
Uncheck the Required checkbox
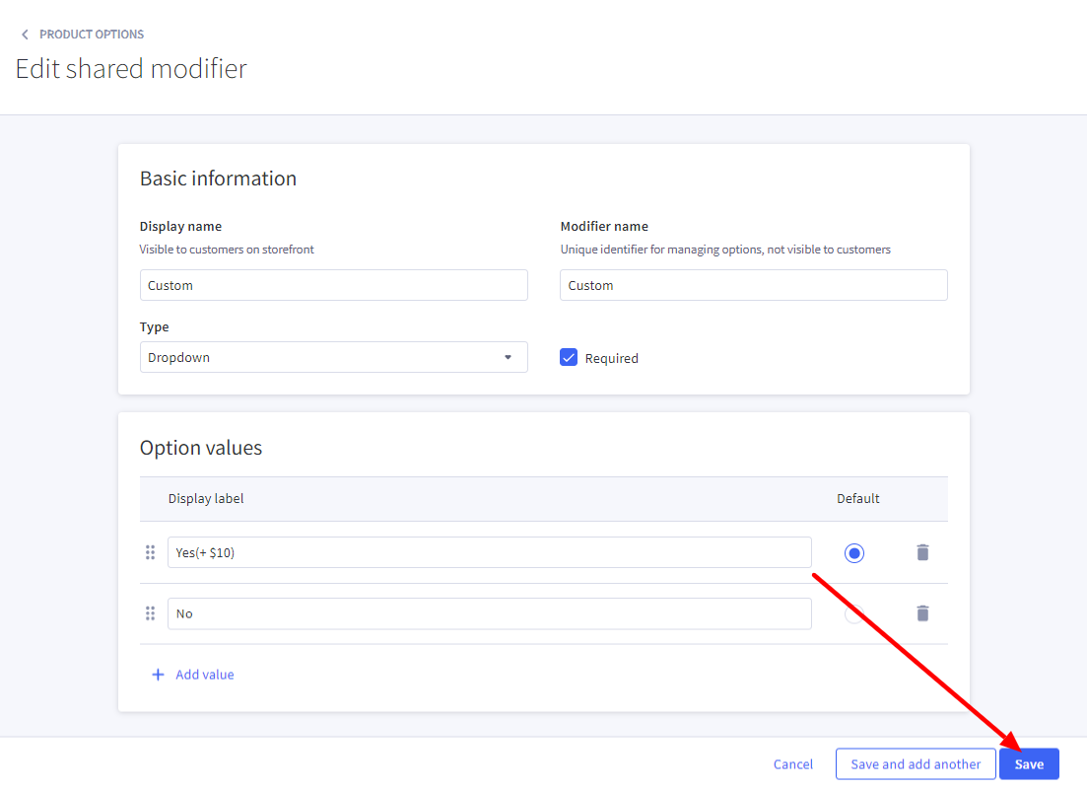pyautogui.click(x=569, y=357)
